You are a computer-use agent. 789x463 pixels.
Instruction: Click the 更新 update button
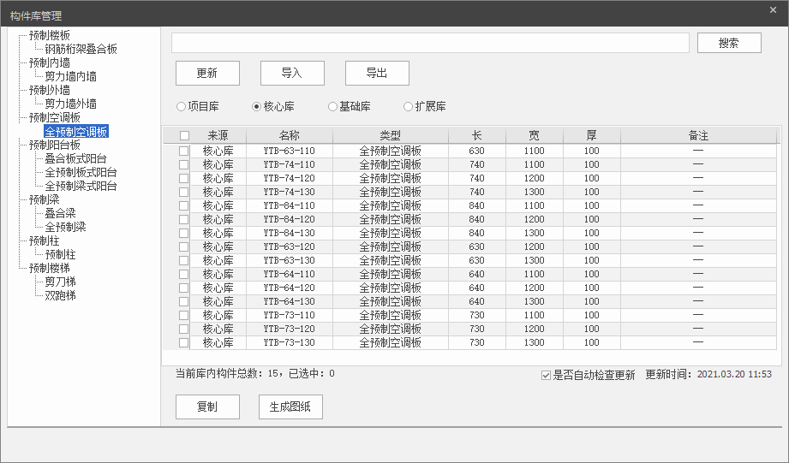click(207, 73)
